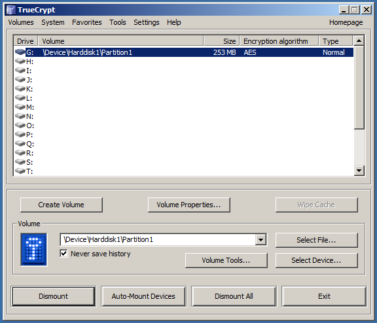The height and width of the screenshot is (323, 377).
Task: Click the N: drive icon
Action: 20,116
